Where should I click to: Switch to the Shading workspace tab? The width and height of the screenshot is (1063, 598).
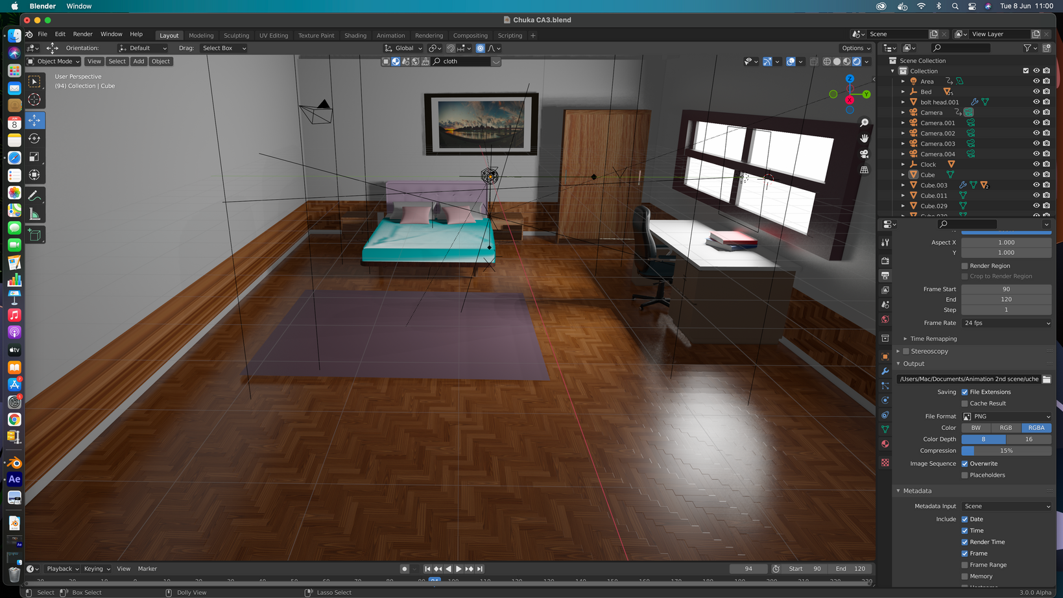[x=355, y=36]
